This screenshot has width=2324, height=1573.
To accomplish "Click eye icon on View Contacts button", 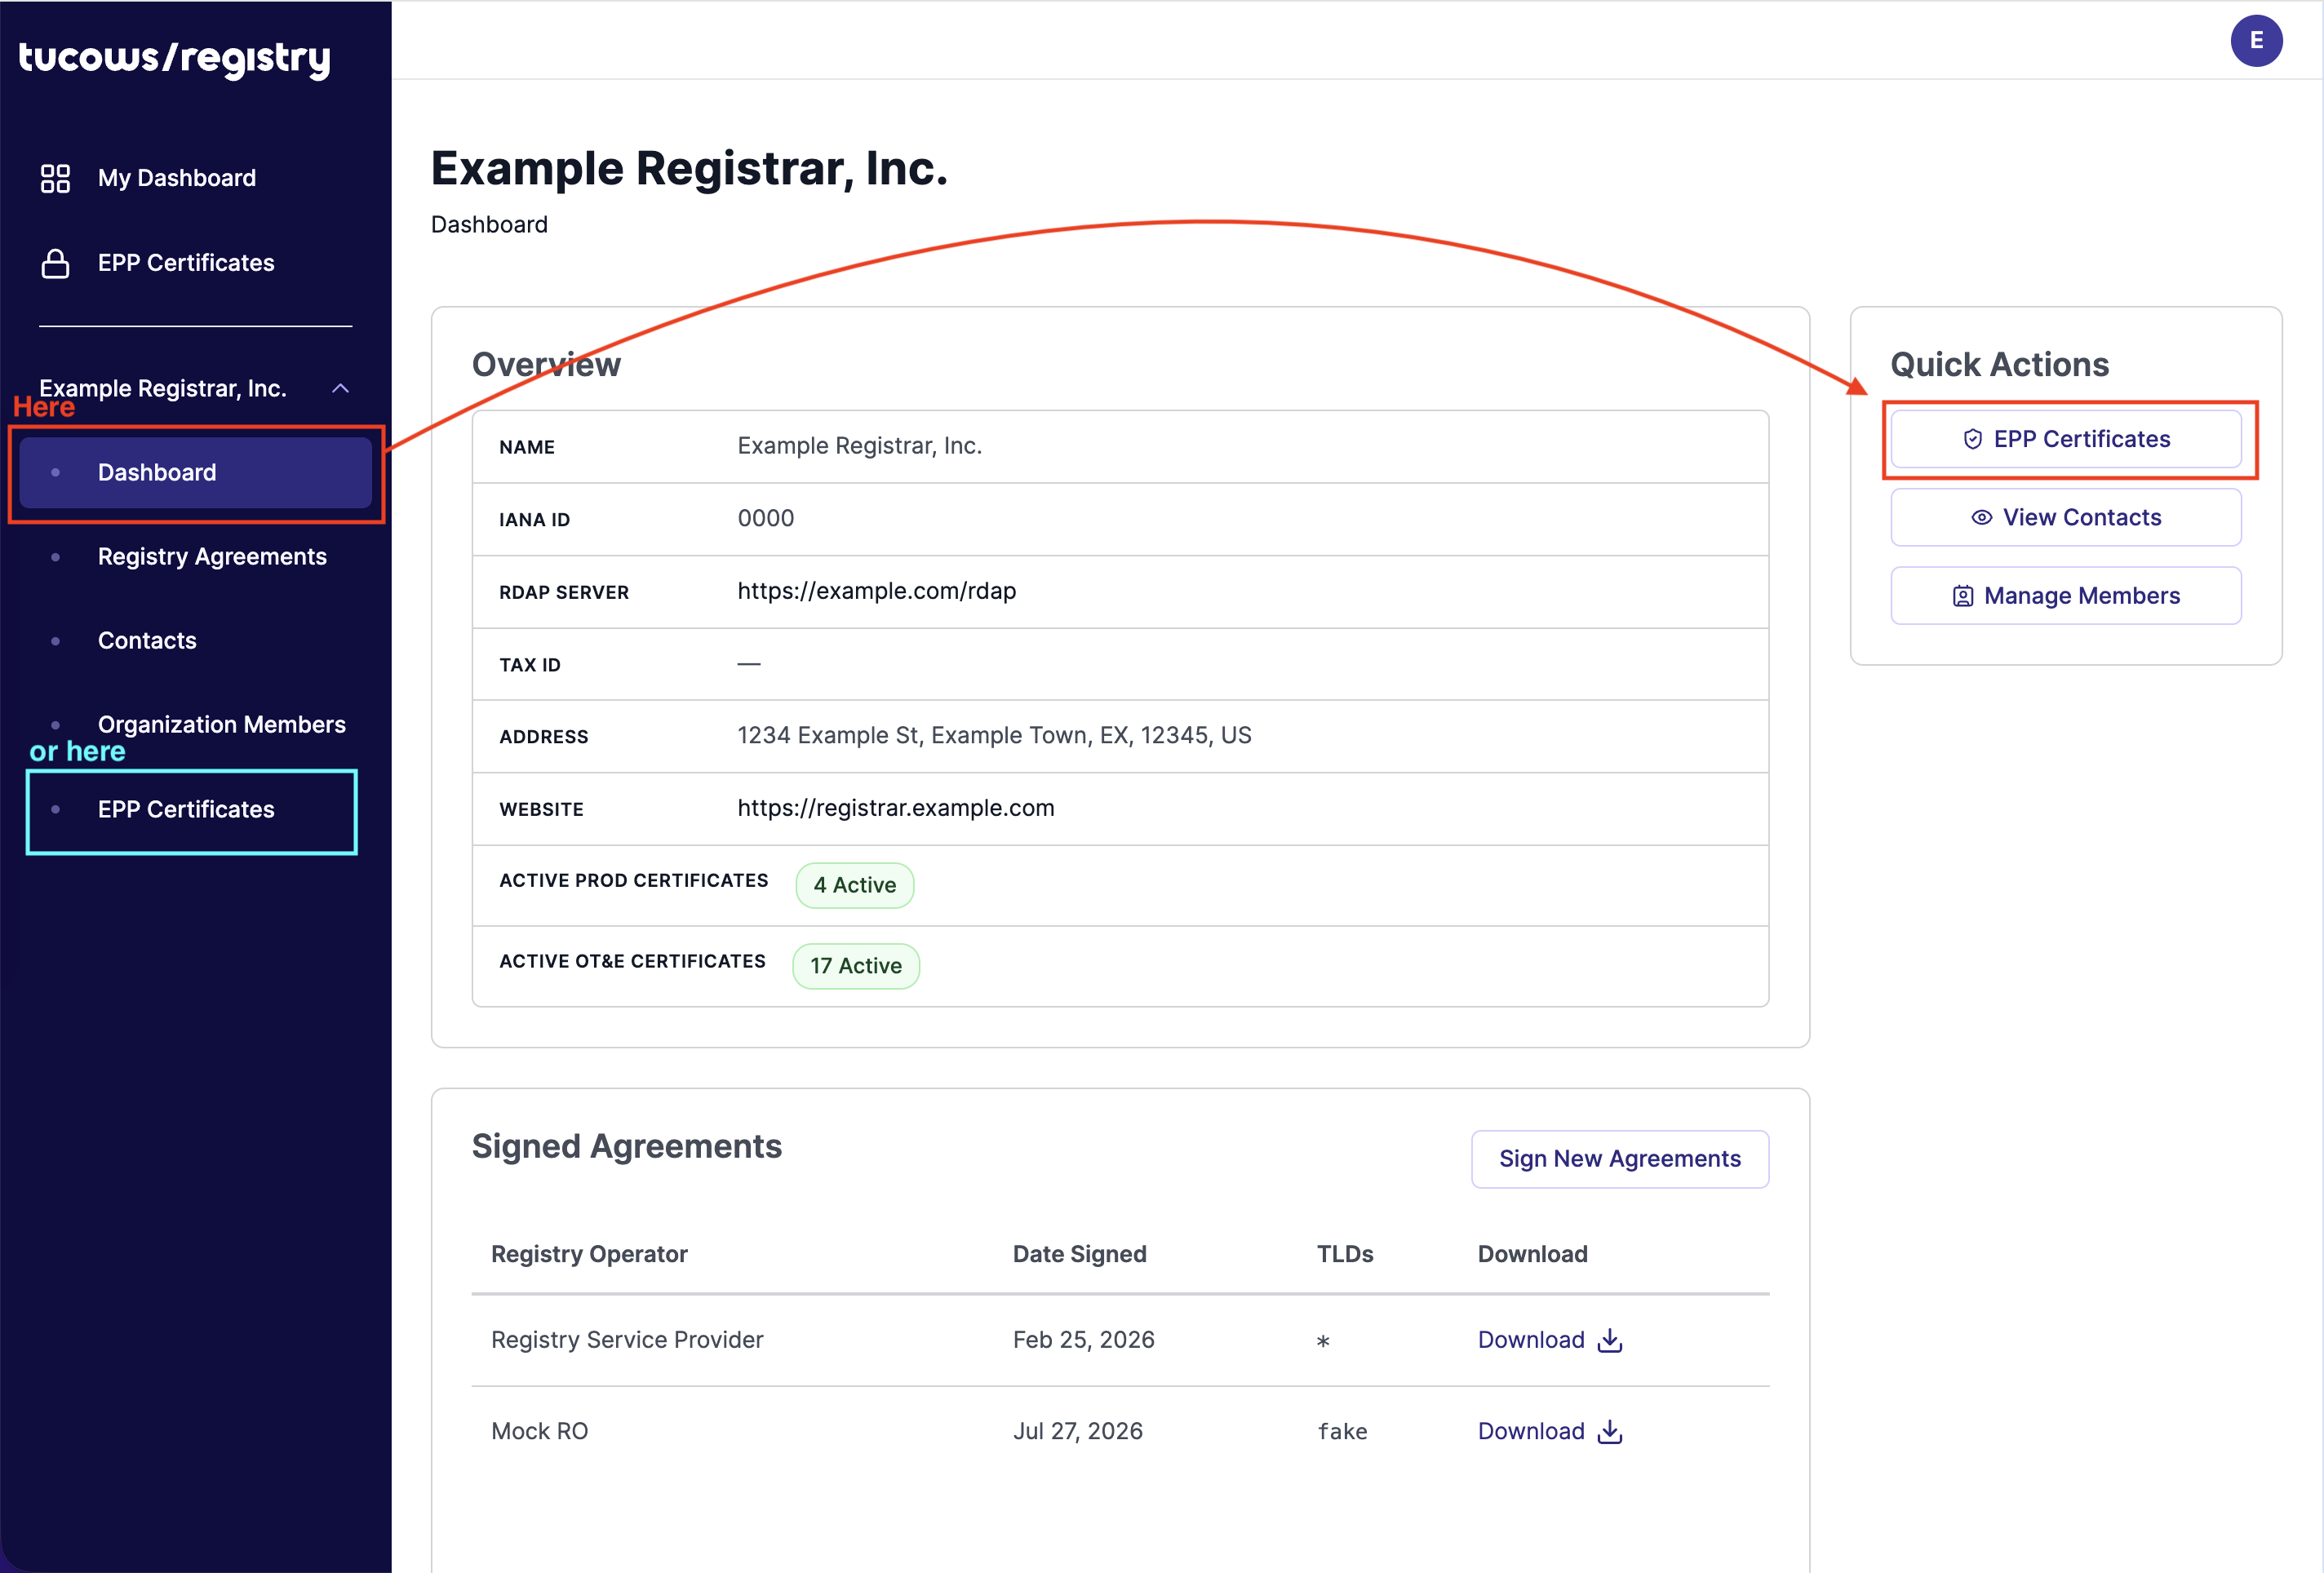I will coord(1981,517).
